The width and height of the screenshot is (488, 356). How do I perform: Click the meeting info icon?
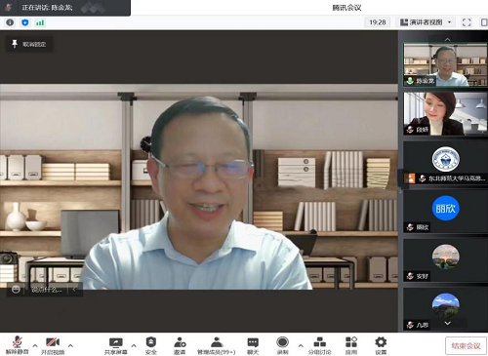tap(10, 22)
